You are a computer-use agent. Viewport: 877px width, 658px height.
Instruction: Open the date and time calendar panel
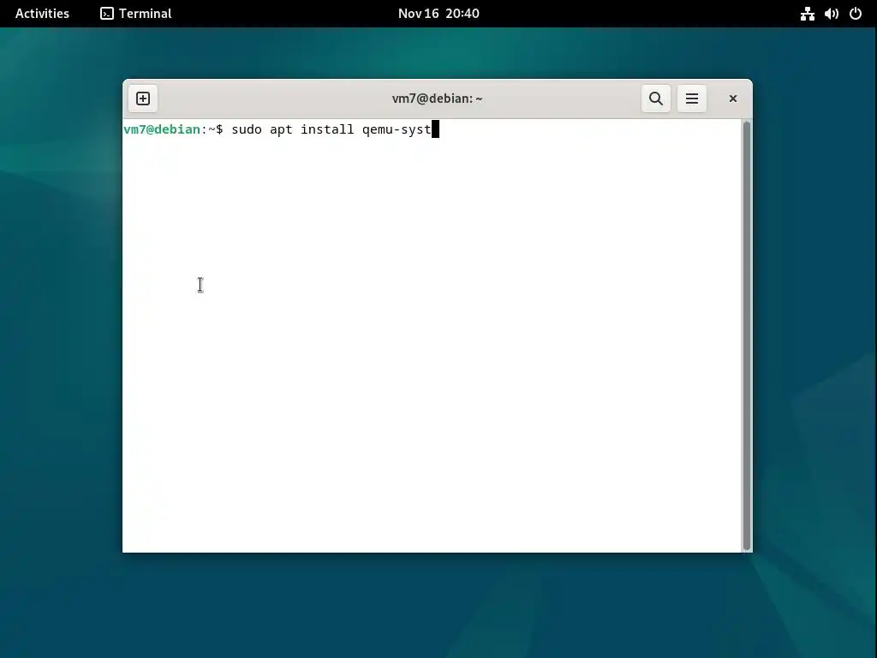438,14
